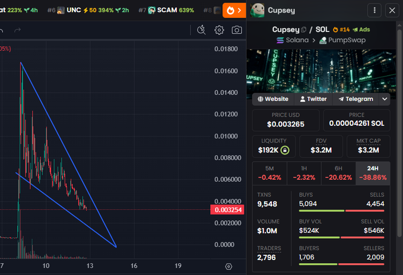Click the date axis label 13
Screen dimensions: 403x275
point(90,265)
